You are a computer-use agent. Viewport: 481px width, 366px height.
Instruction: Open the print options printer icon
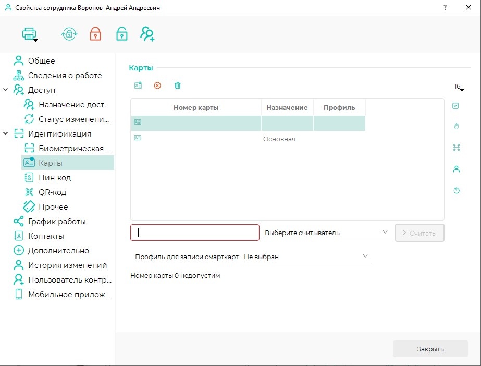click(30, 34)
